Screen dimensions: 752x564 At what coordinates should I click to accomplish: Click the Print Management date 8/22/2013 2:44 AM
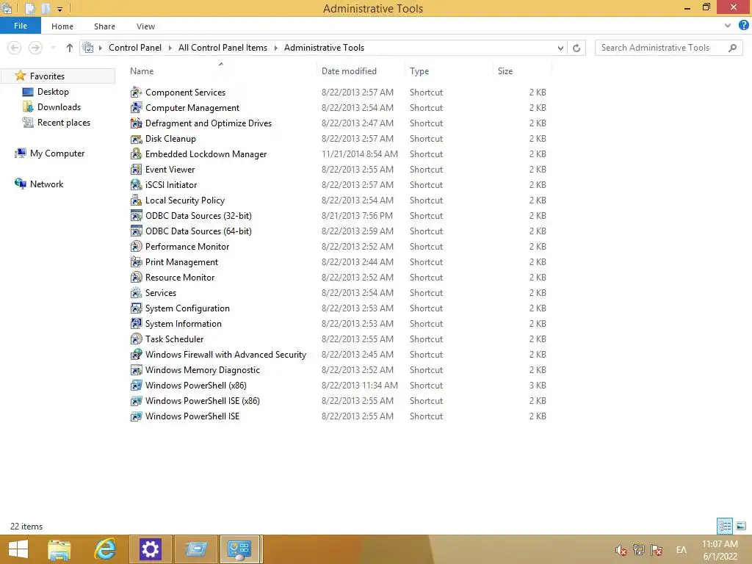tap(358, 262)
